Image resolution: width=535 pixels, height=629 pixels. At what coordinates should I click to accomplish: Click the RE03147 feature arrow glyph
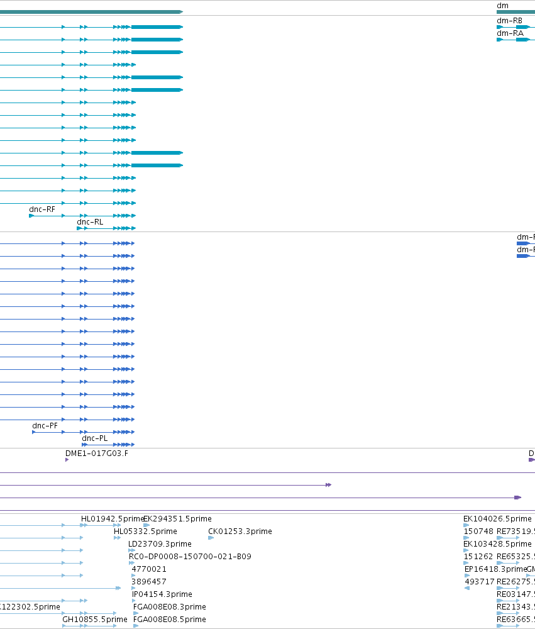click(x=508, y=601)
